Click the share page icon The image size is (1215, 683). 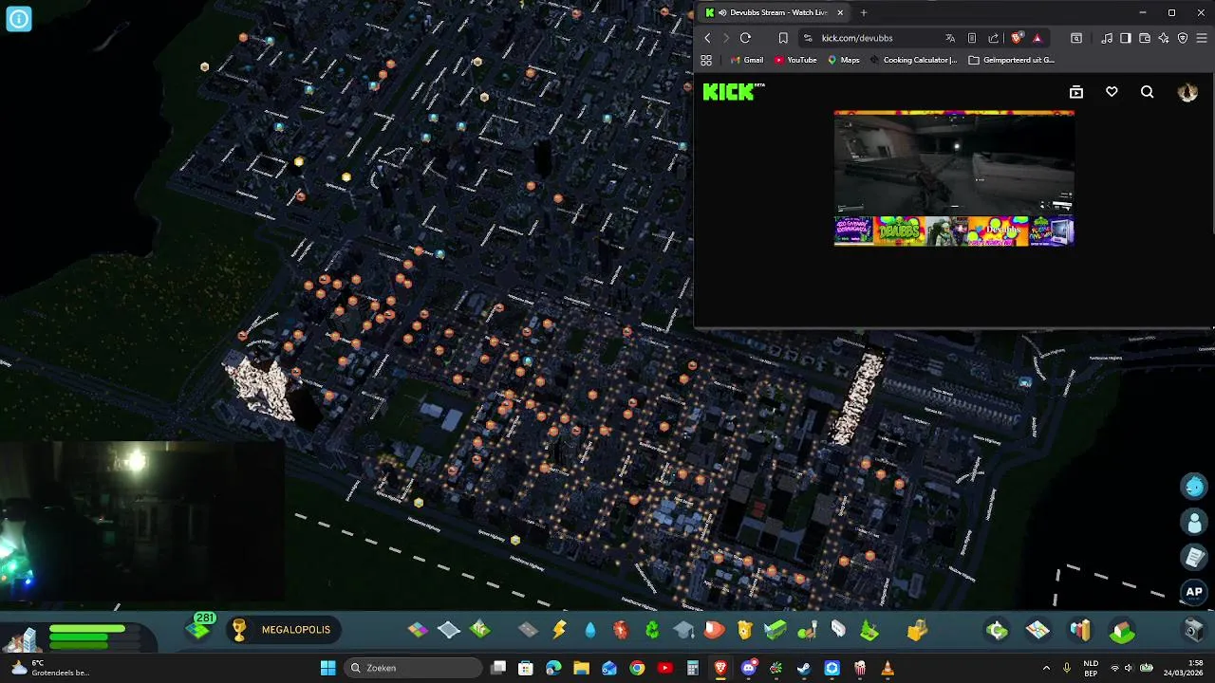click(x=994, y=38)
